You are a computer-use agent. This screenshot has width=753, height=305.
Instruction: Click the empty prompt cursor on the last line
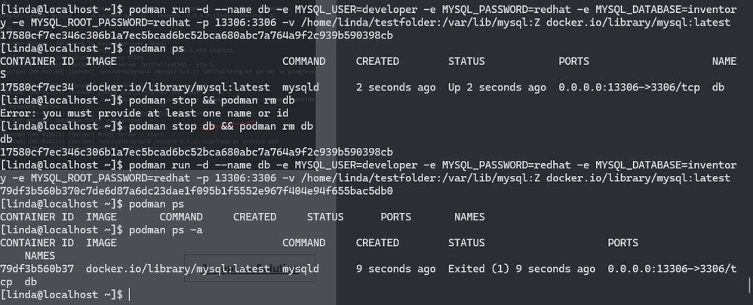pos(130,294)
